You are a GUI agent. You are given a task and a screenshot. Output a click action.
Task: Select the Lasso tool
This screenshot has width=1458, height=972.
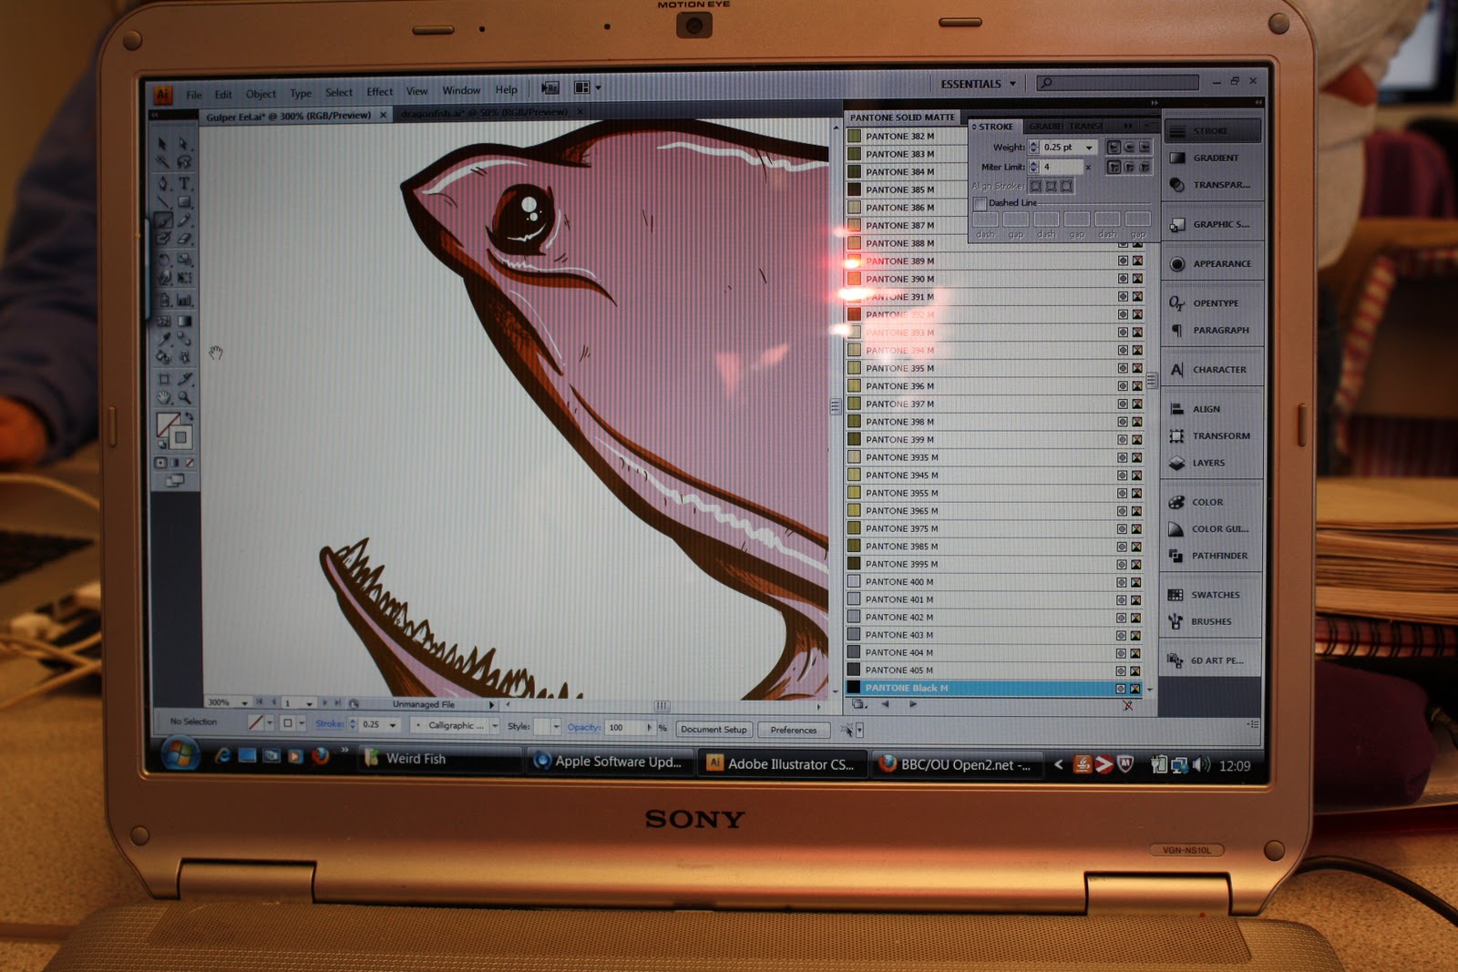[x=183, y=162]
